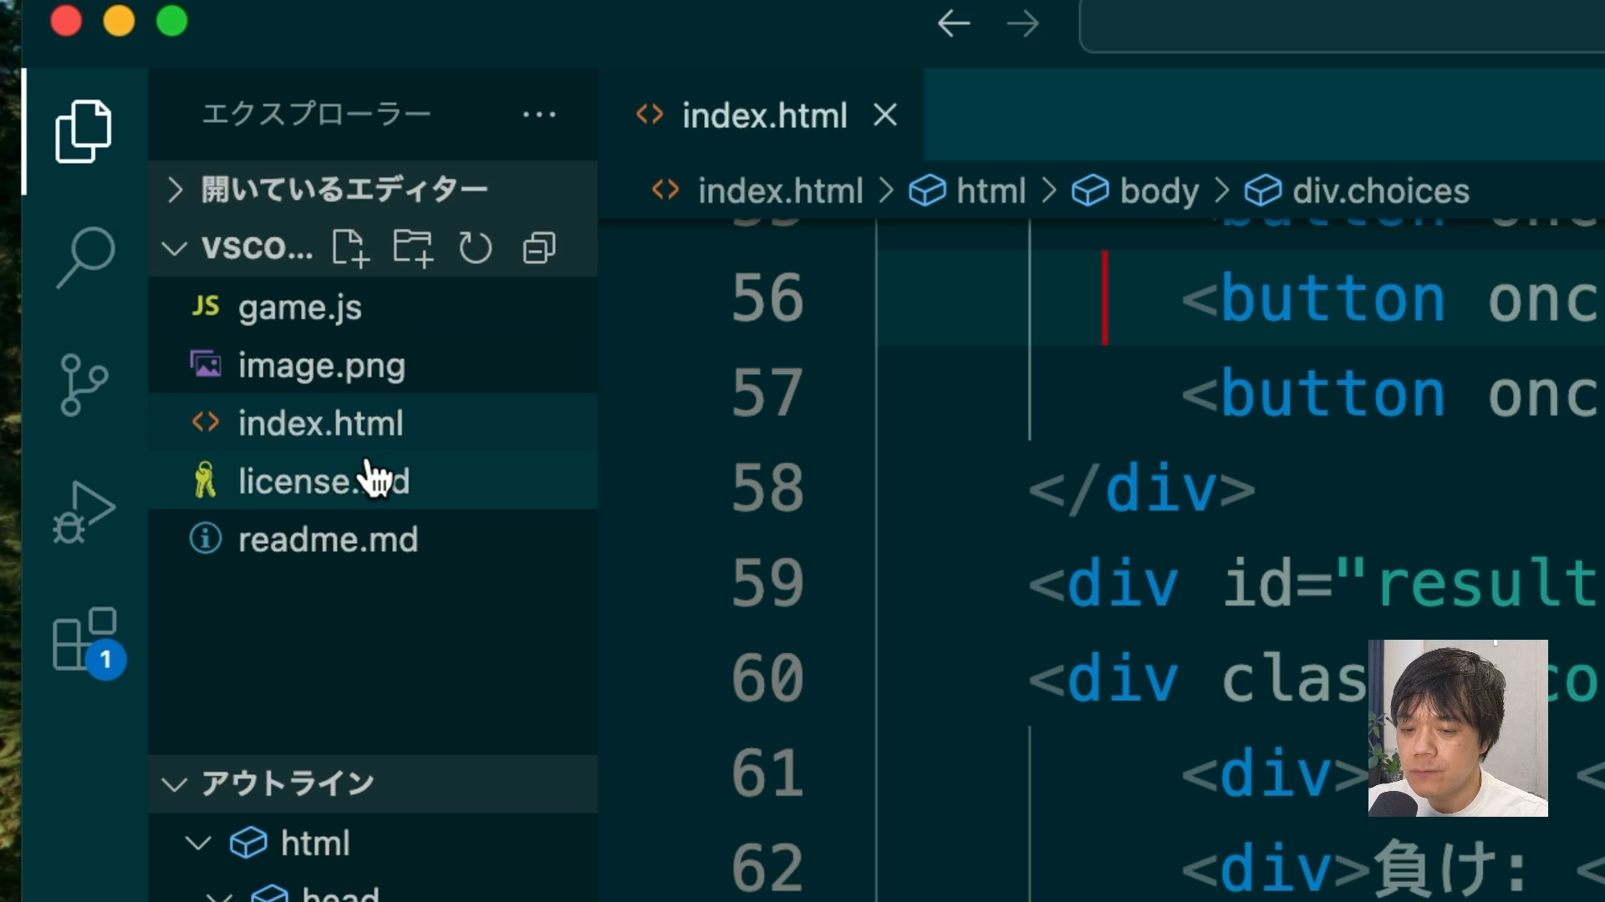Collapse the VSCO workspace folder
This screenshot has height=902, width=1605.
[175, 247]
